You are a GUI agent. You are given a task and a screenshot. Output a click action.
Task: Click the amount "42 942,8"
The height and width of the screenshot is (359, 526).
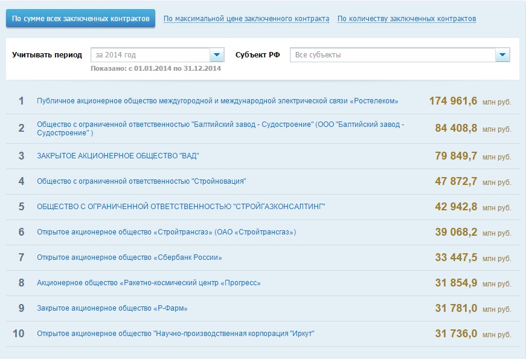click(x=456, y=207)
